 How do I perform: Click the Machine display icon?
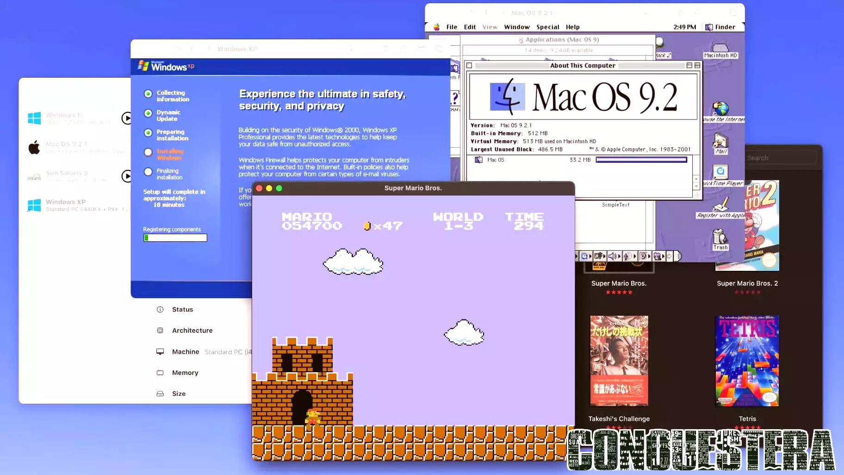tap(160, 351)
